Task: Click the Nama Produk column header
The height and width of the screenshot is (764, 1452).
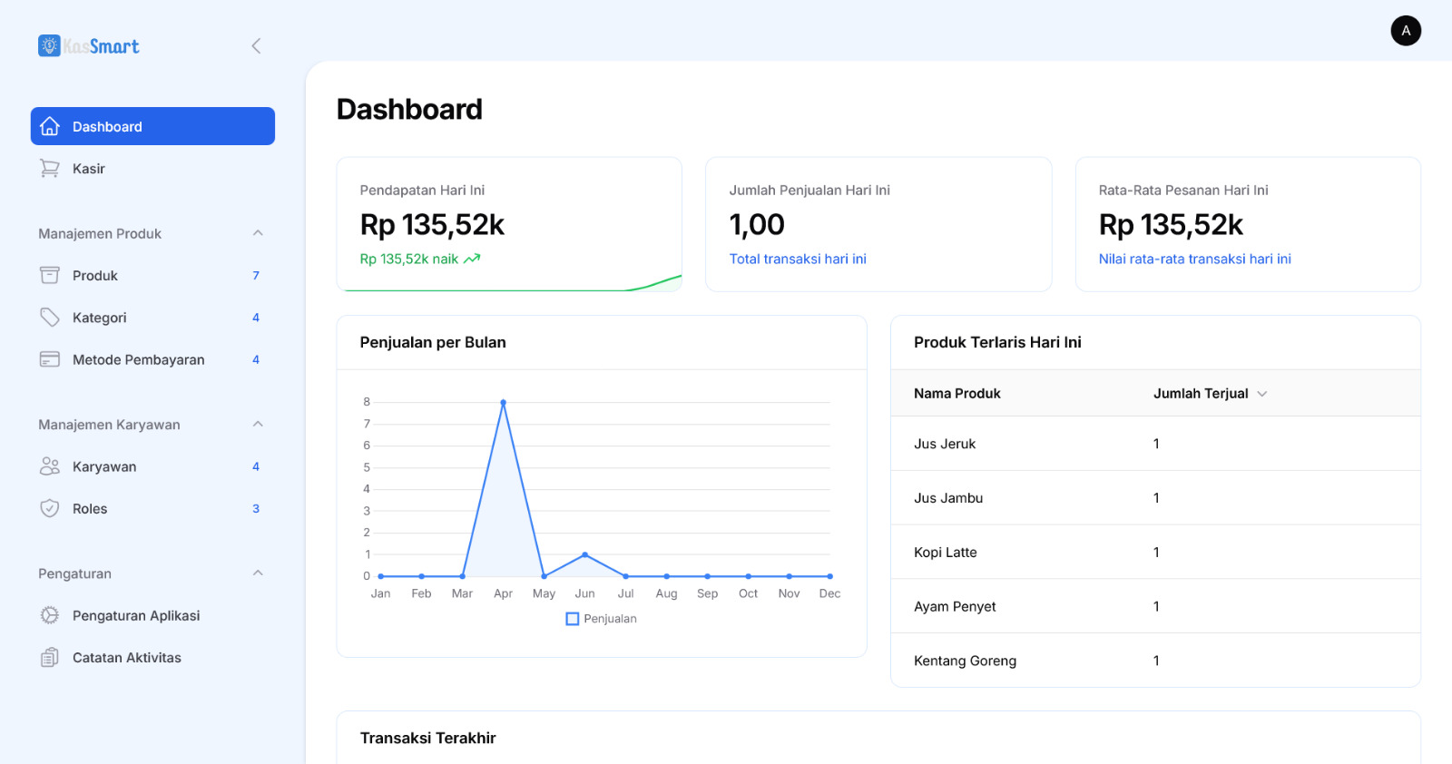Action: pos(957,394)
